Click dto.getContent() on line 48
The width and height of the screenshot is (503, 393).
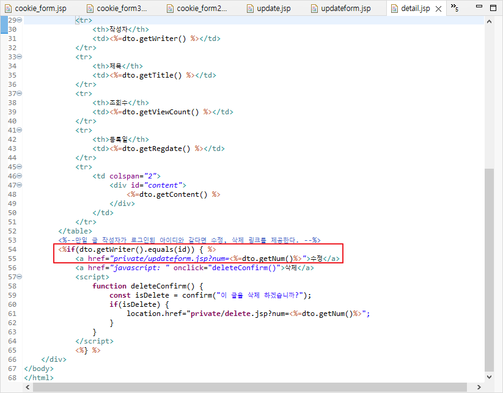click(174, 194)
